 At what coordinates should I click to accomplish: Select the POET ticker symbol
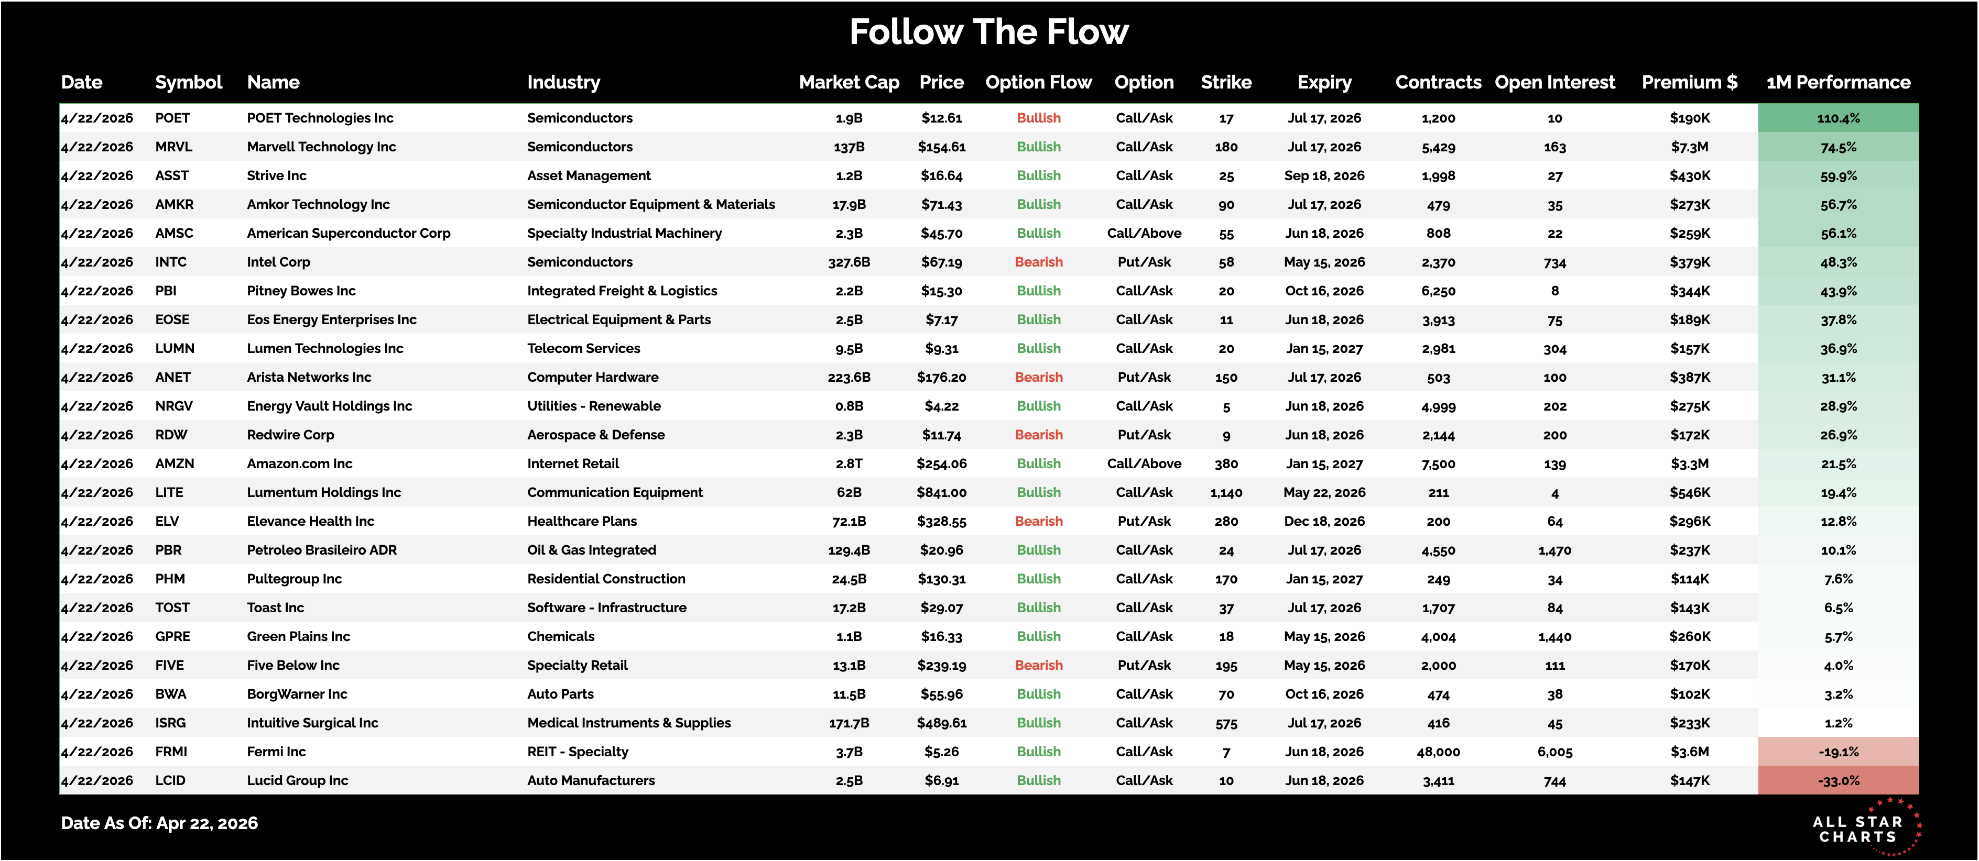click(172, 118)
